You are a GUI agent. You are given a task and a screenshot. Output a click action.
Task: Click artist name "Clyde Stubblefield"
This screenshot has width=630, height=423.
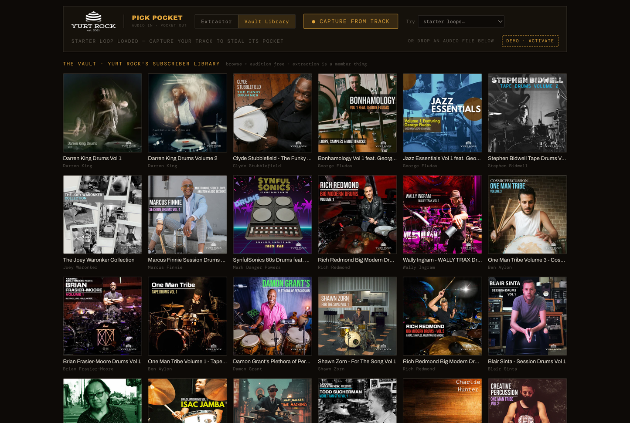tap(257, 166)
